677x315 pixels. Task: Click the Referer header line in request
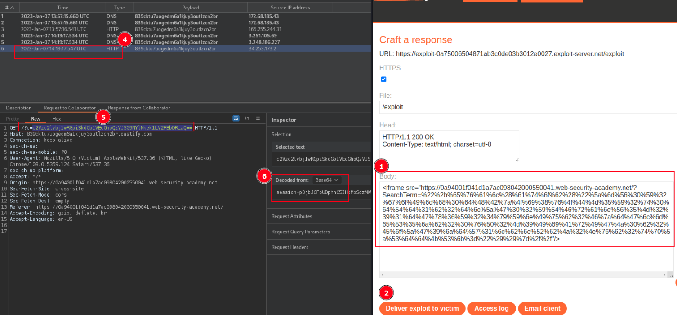tap(116, 207)
